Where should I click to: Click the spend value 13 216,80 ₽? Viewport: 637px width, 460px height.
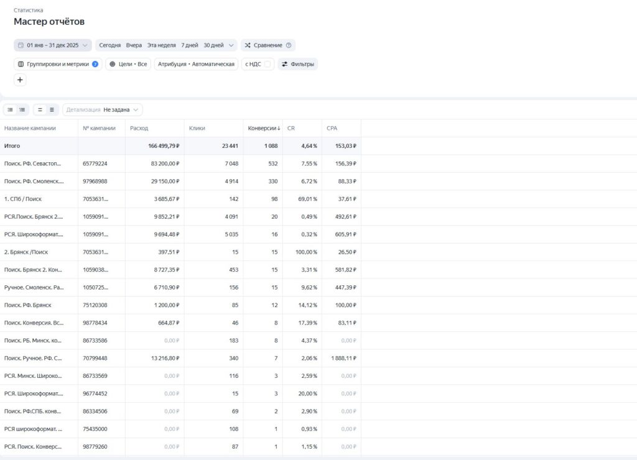tap(165, 359)
